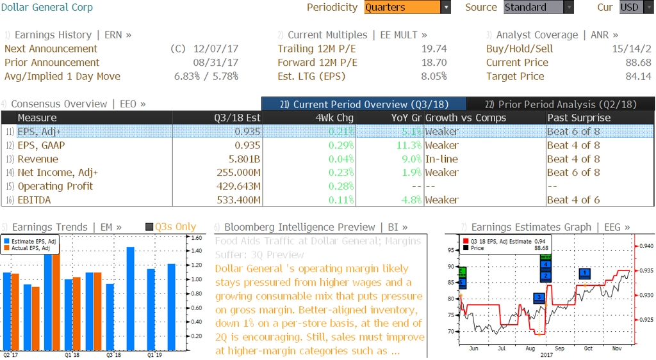The height and width of the screenshot is (360, 656).
Task: Click Avg/Implied 1 Day Move value
Action: pyautogui.click(x=206, y=76)
